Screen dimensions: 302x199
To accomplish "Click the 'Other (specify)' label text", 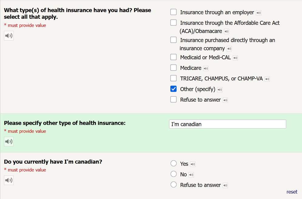I will click(198, 89).
